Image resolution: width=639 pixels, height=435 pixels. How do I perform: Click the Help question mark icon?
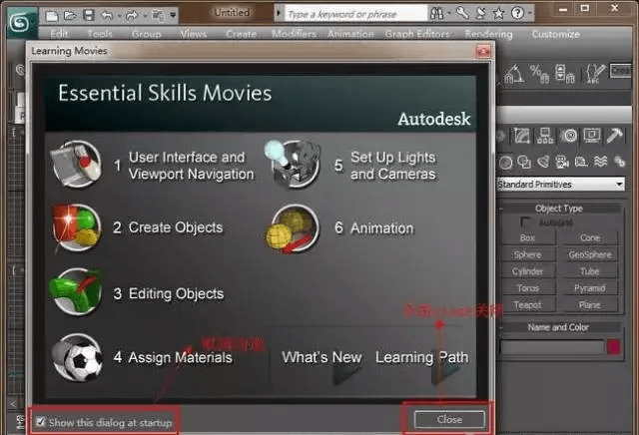coord(517,13)
